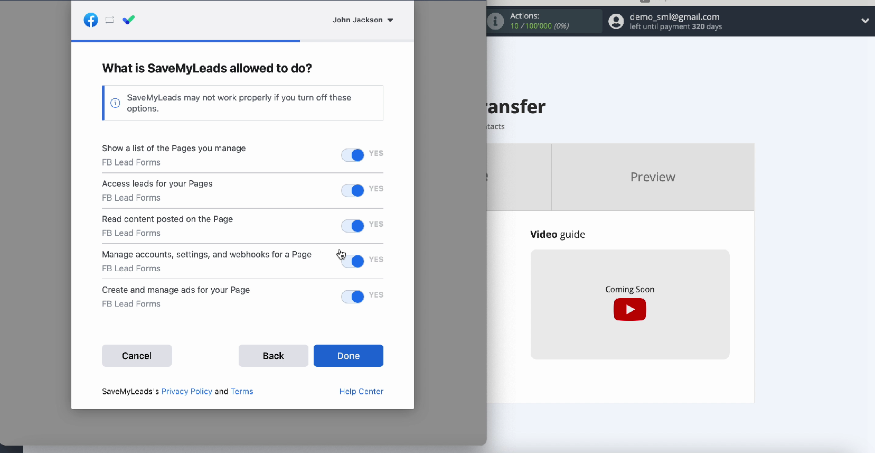Click the dialog heading What is SaveMyLeads allowed
The height and width of the screenshot is (453, 875).
207,68
